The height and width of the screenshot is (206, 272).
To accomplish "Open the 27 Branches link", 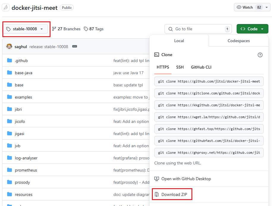I will click(x=66, y=29).
